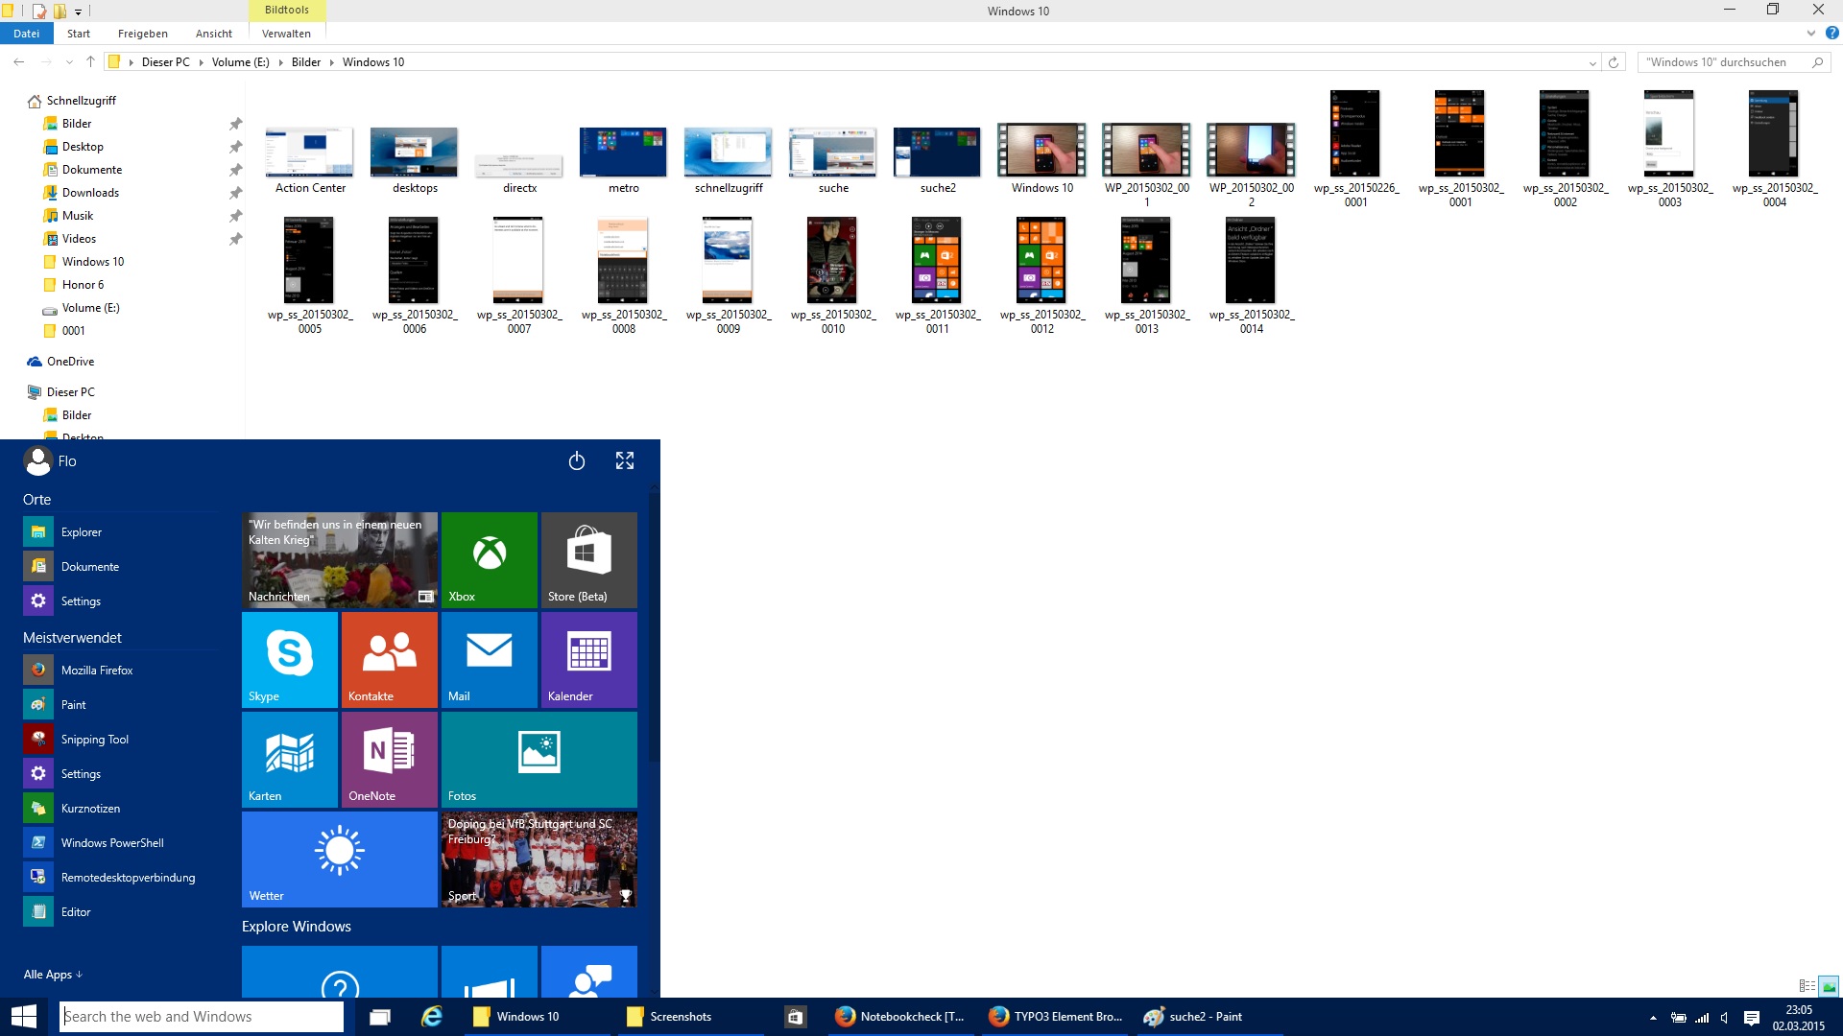Select wp_ss_20150302_0012 thumbnail
Screen dimensions: 1843x1036
pos(1042,276)
